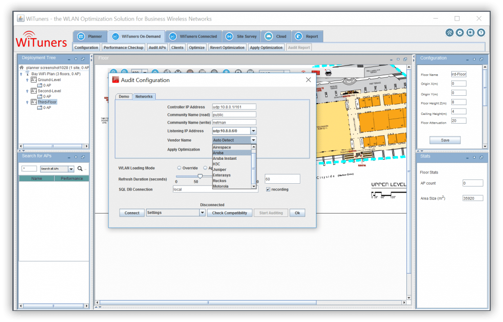Collapse the Second-Level tree node
Image resolution: width=503 pixels, height=322 pixels.
[x=27, y=91]
